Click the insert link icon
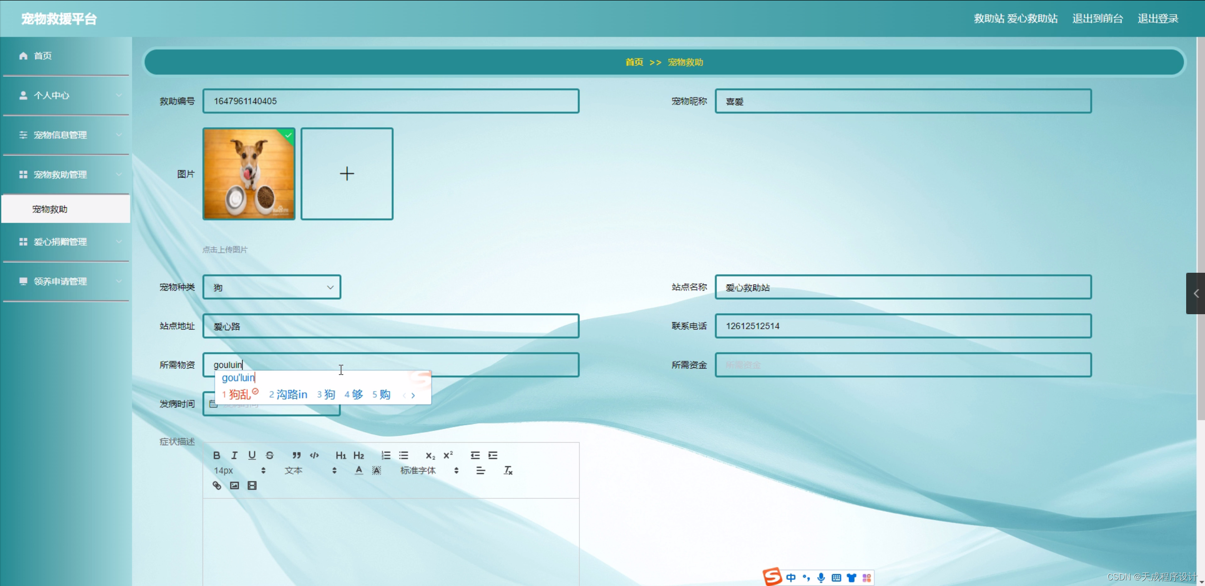Image resolution: width=1205 pixels, height=586 pixels. [217, 485]
